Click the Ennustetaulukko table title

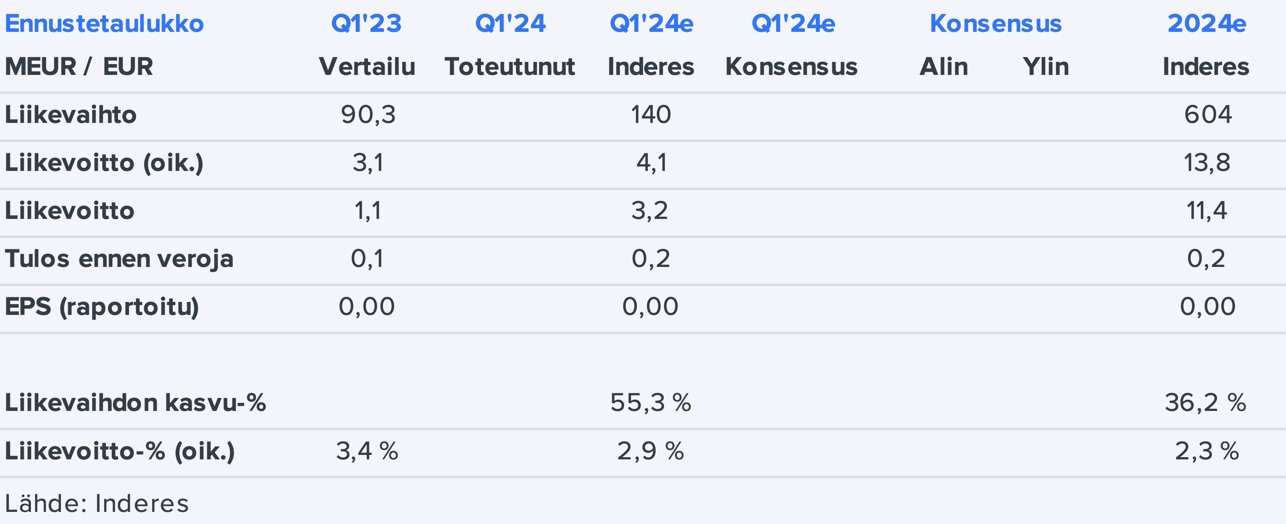coord(105,23)
